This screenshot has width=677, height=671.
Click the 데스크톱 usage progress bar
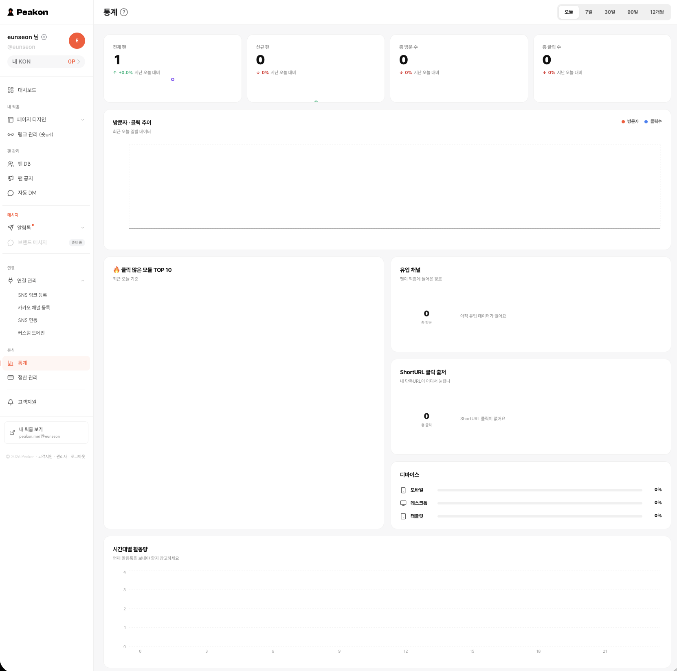[540, 503]
